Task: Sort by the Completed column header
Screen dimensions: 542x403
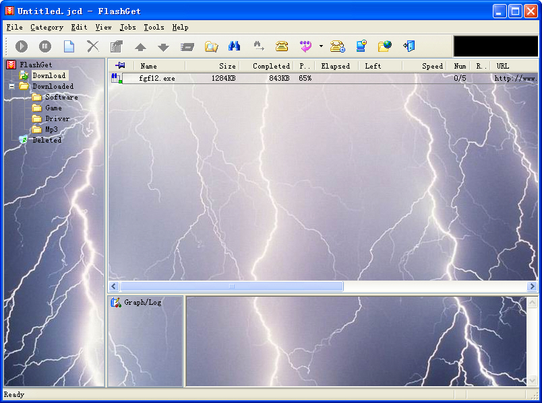Action: click(x=266, y=66)
